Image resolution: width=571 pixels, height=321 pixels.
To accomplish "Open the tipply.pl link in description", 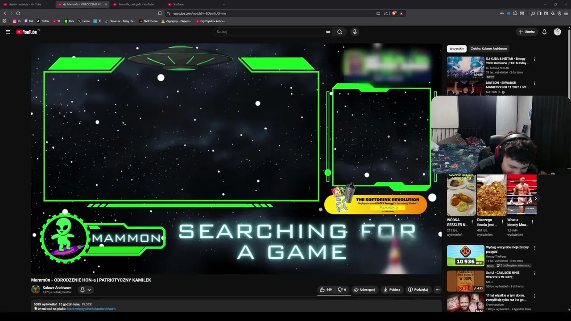I will point(91,309).
